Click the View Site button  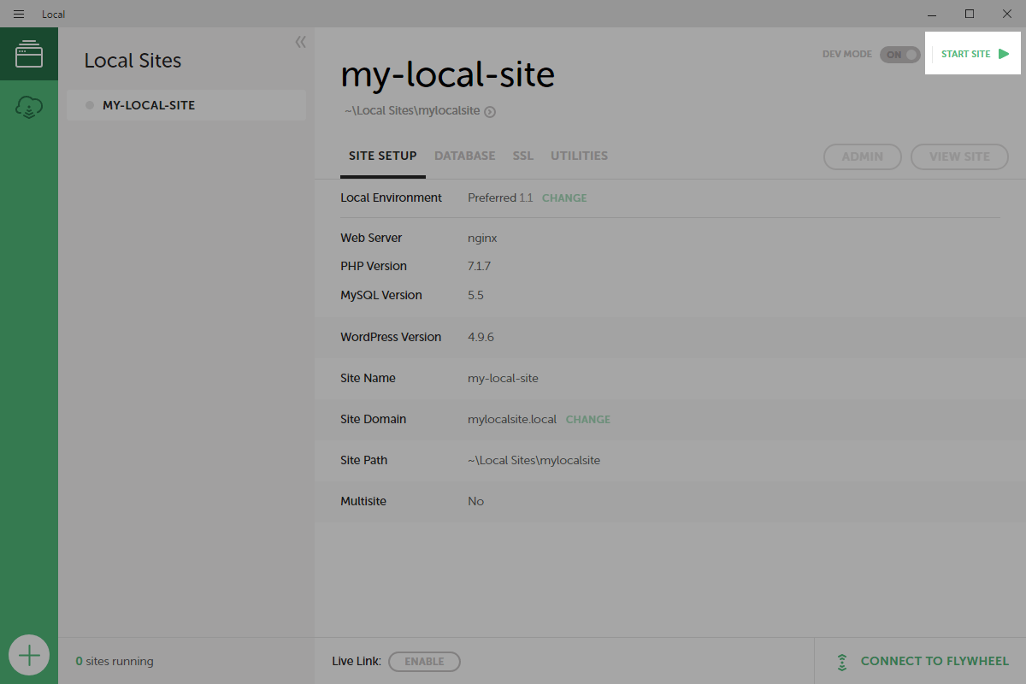pos(959,156)
